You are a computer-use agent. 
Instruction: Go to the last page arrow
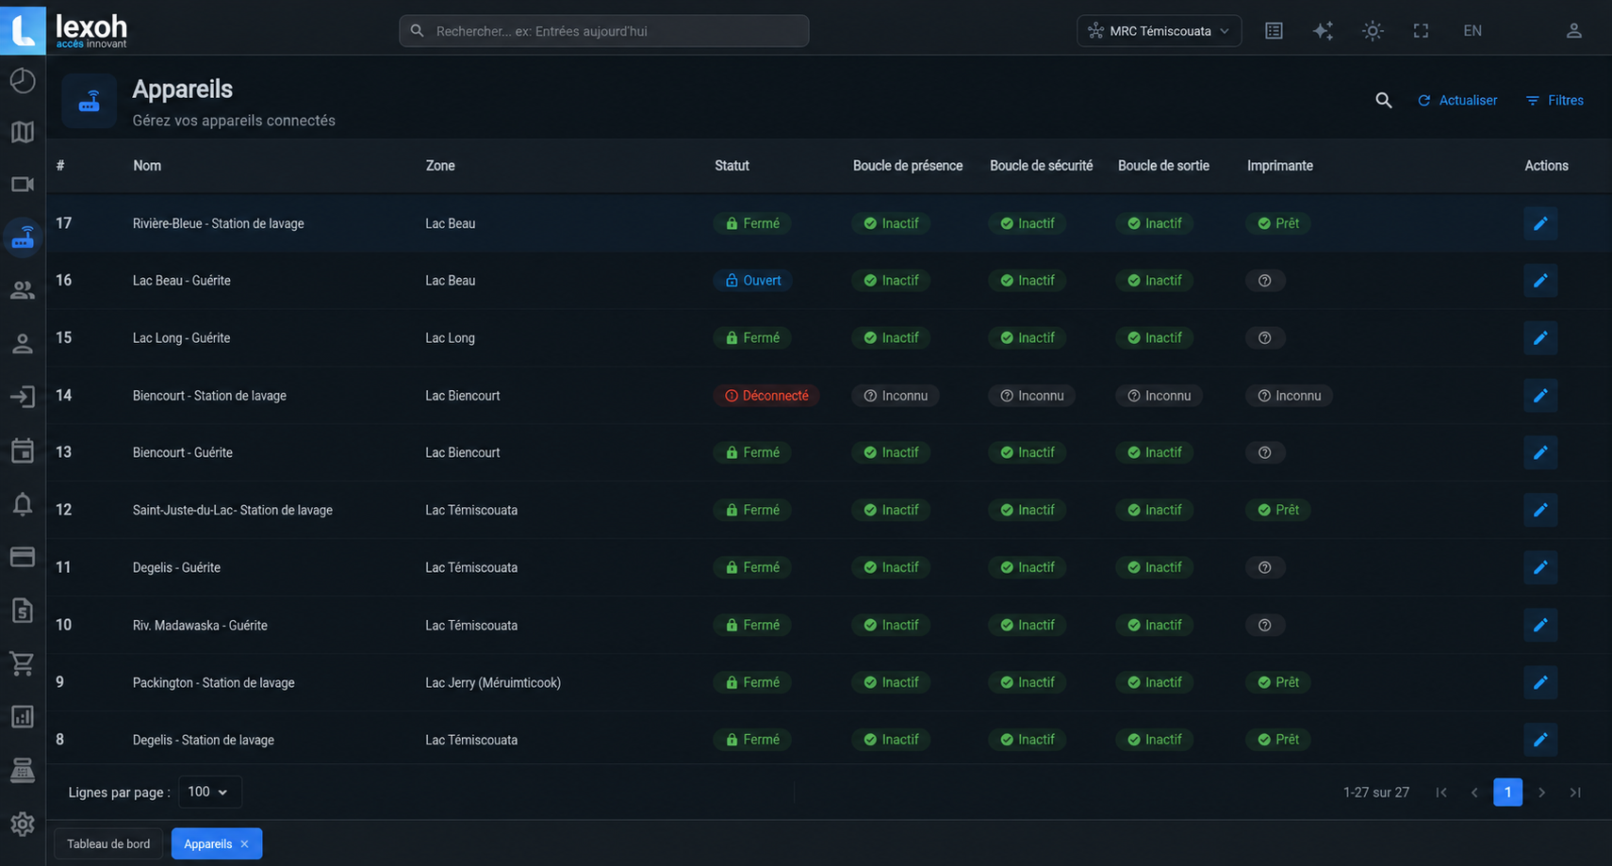pos(1575,792)
